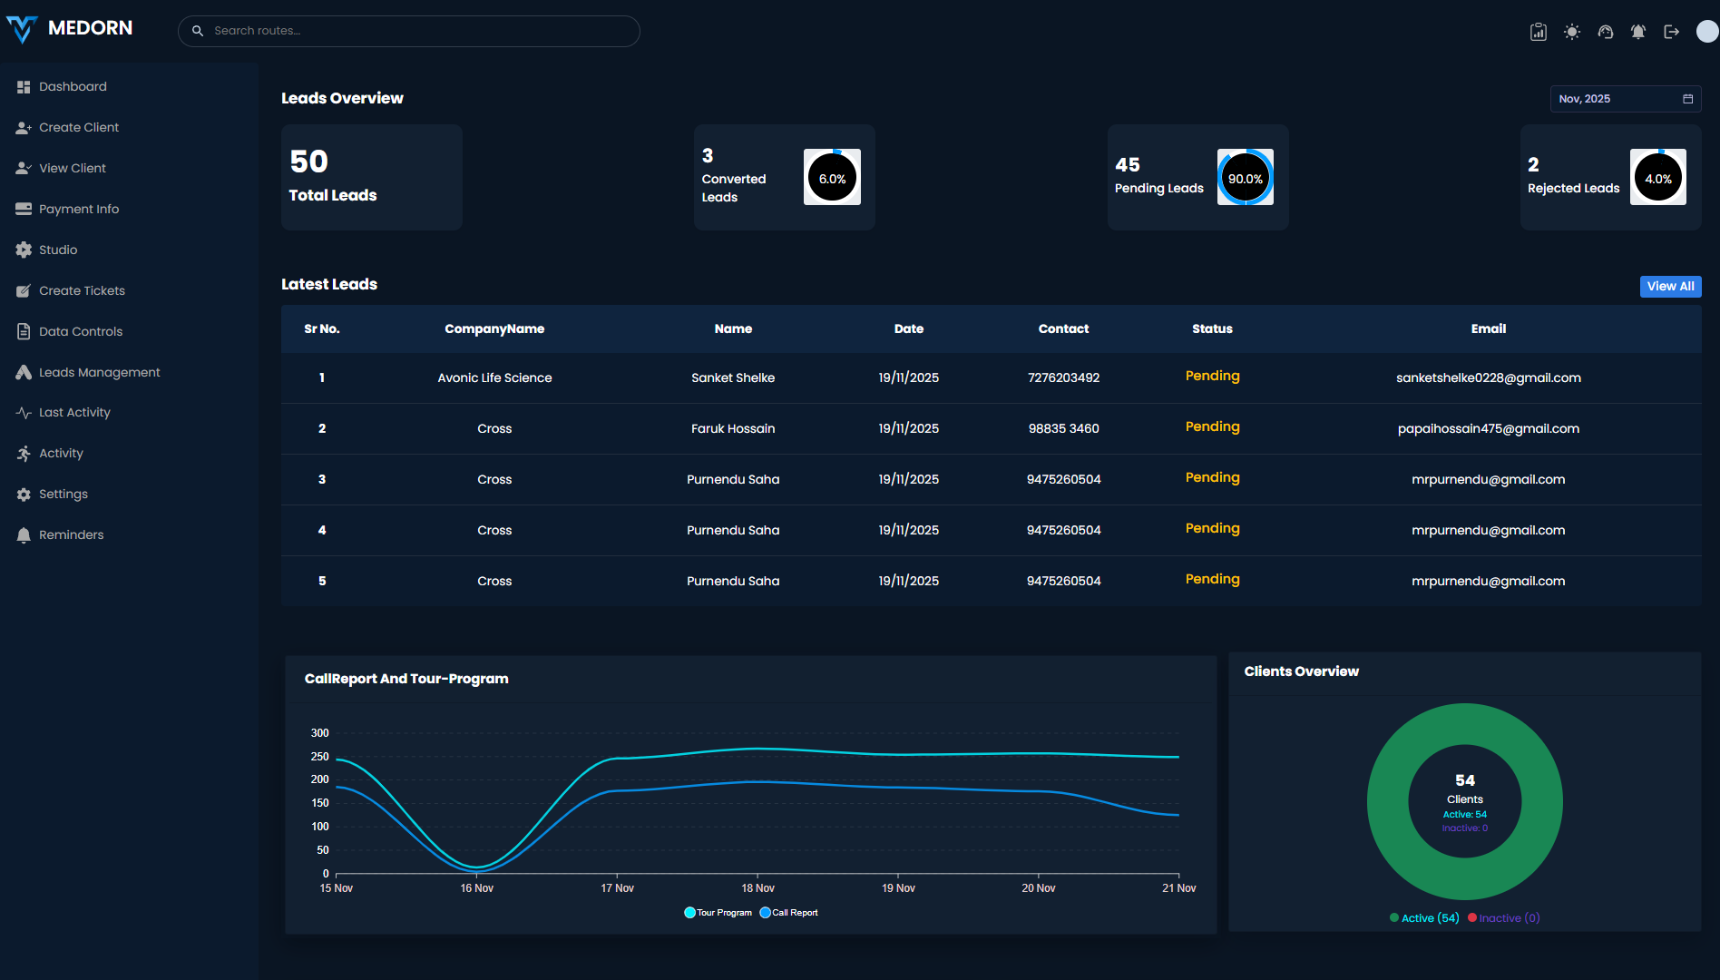
Task: Click the calendar icon in date picker
Action: click(x=1688, y=99)
